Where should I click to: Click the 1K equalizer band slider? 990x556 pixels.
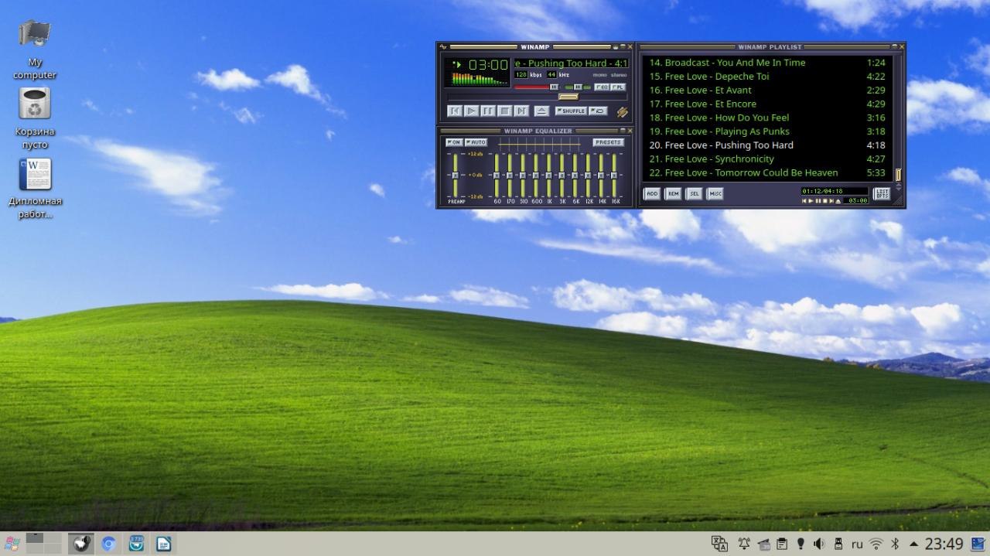(x=548, y=175)
